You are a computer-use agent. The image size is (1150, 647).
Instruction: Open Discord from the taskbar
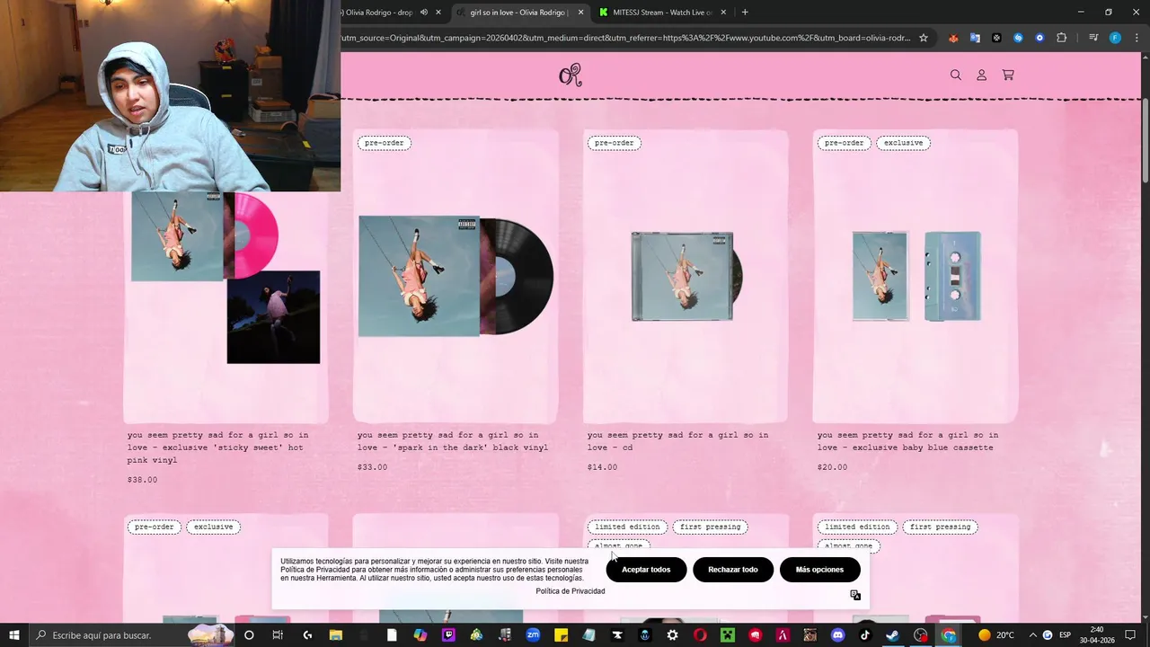(838, 635)
